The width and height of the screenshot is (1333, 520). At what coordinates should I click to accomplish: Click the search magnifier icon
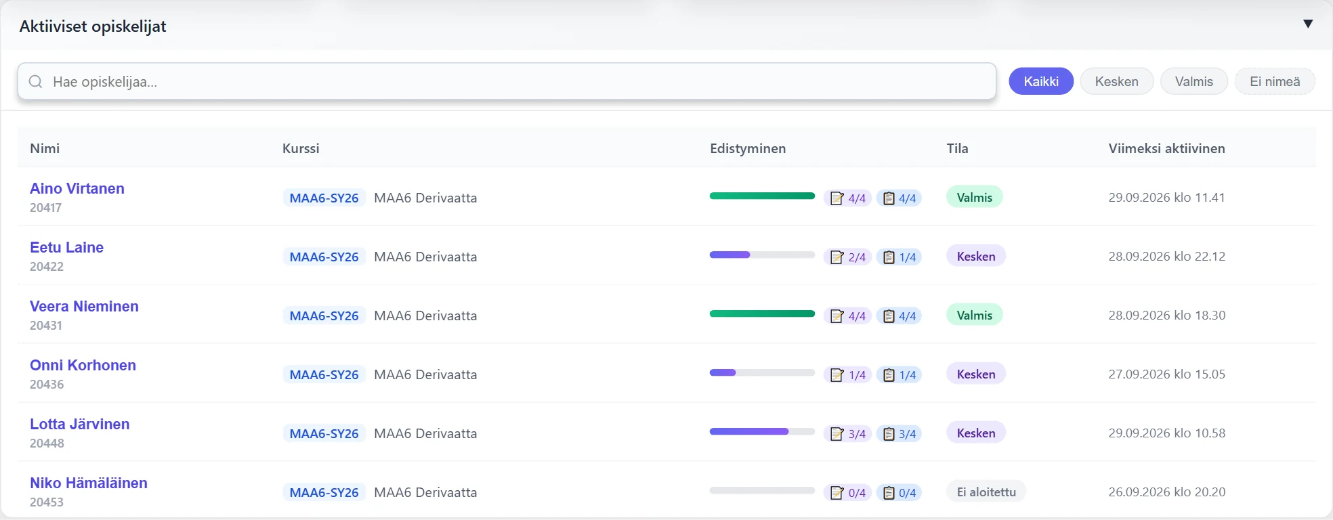coord(35,82)
